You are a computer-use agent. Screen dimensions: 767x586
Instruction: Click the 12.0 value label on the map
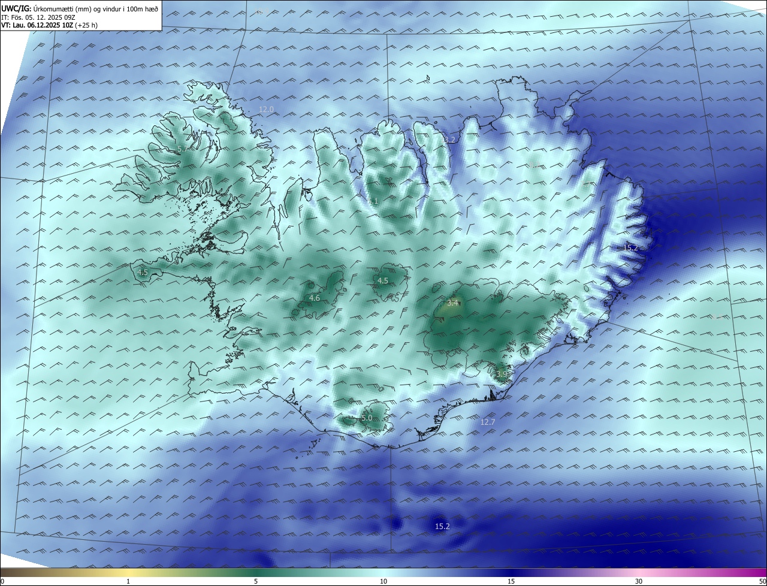(x=266, y=109)
